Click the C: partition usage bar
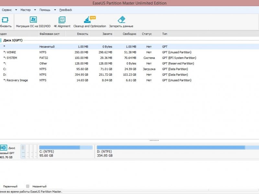Image resolution: width=259 pixels, height=194 pixels. (x=66, y=147)
